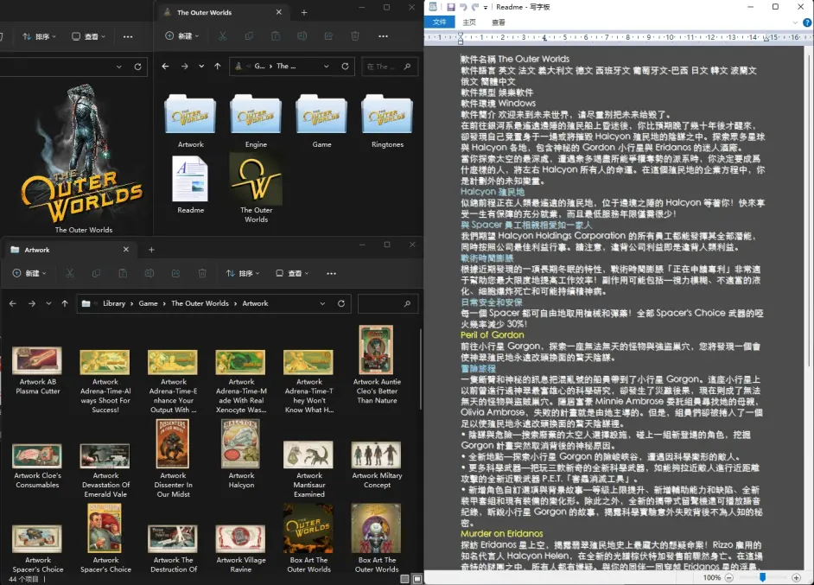The height and width of the screenshot is (585, 814).
Task: Click the undo icon in WordPad title bar
Action: 463,7
